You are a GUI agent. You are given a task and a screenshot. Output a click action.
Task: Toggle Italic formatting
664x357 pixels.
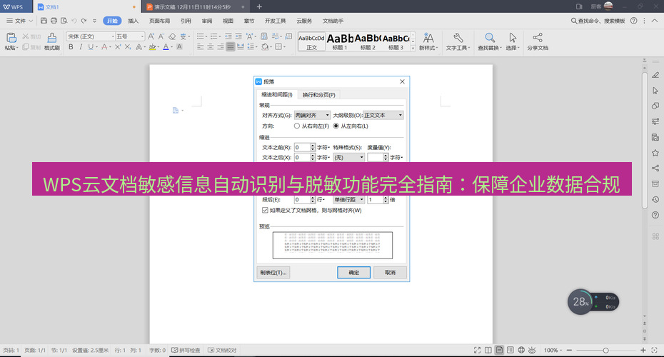click(81, 47)
